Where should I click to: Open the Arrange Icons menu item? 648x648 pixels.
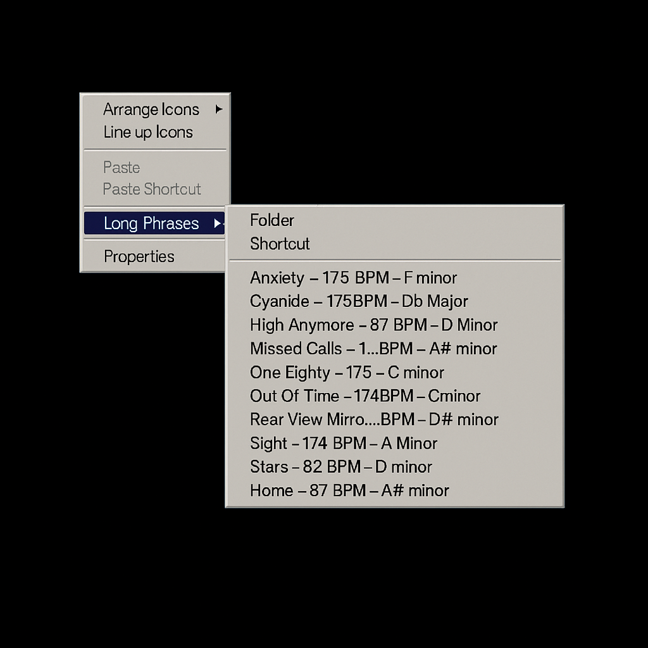pos(155,109)
